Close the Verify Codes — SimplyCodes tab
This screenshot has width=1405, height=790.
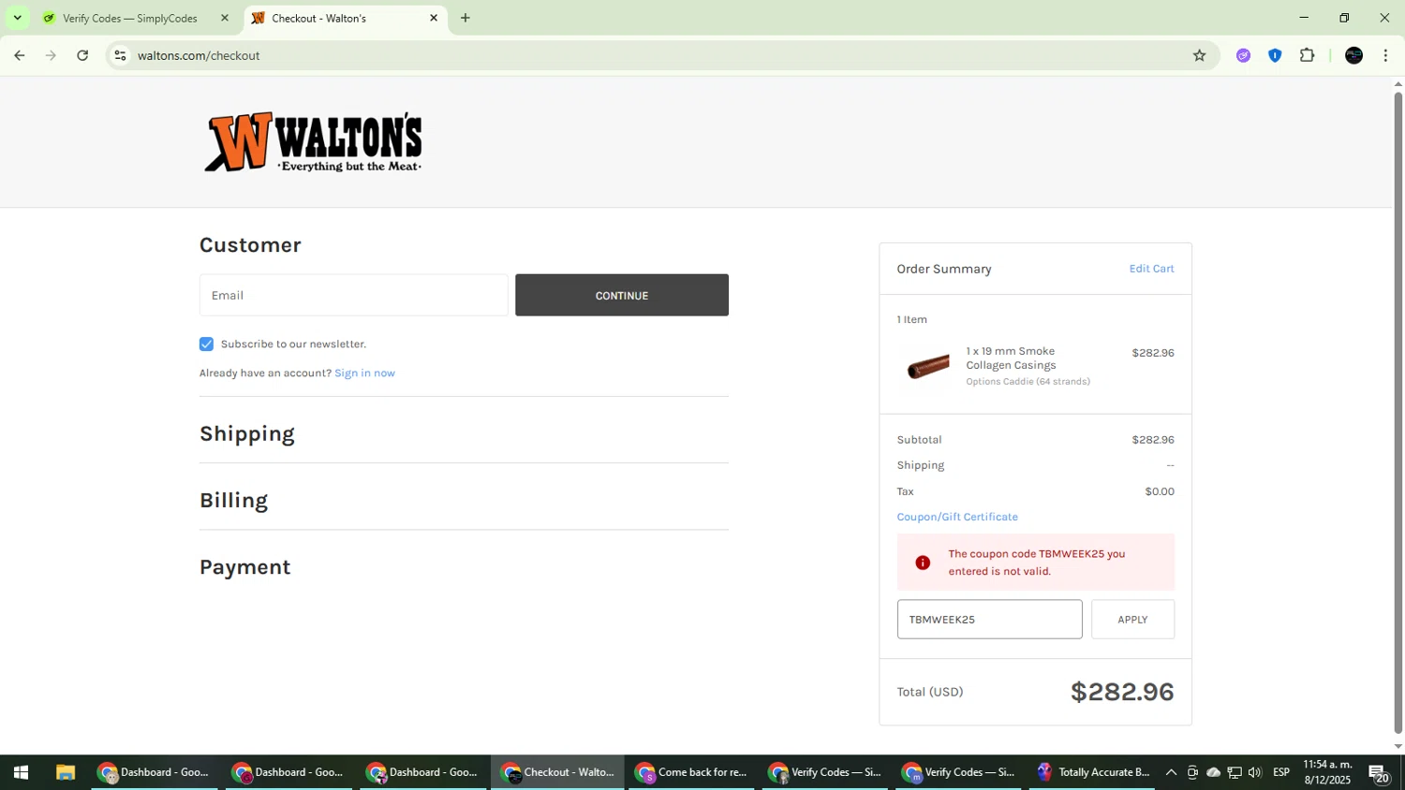[x=224, y=18]
